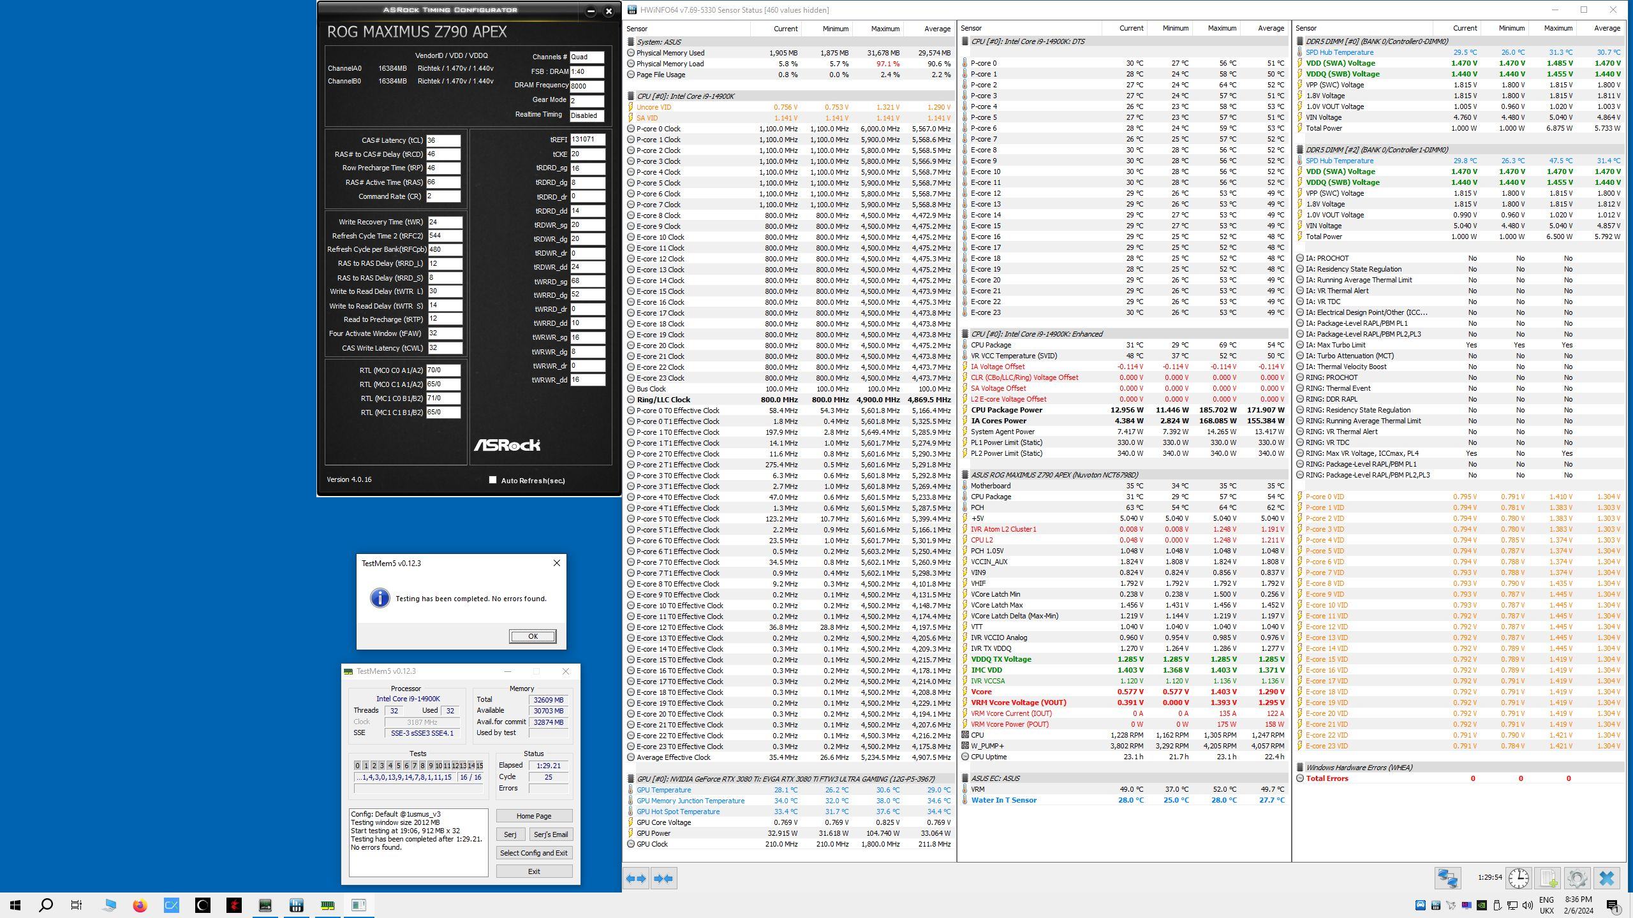
Task: Click tREFI value field
Action: [x=587, y=139]
